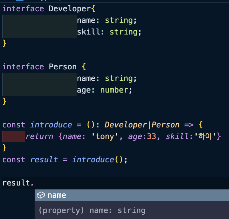Viewport: 229px width, 219px height.
Task: Click the Developer interface name
Action: [x=70, y=9]
